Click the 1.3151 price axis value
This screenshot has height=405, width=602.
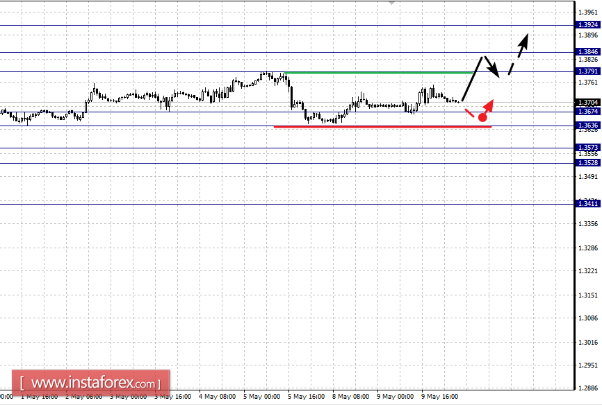[588, 295]
